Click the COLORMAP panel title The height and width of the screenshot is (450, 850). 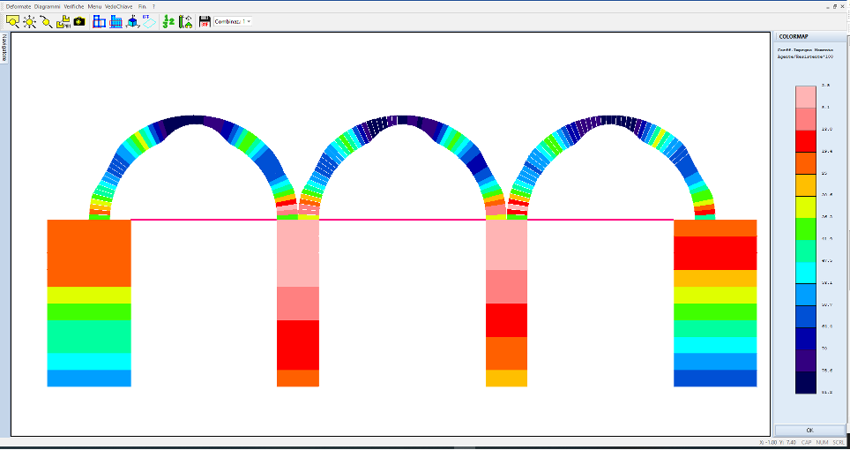coord(794,37)
